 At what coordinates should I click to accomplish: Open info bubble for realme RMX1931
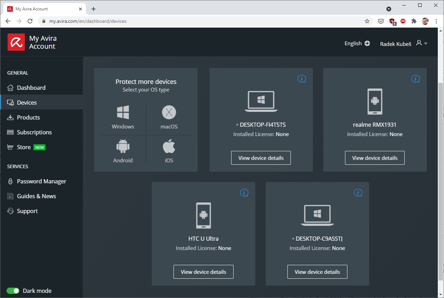coord(415,79)
